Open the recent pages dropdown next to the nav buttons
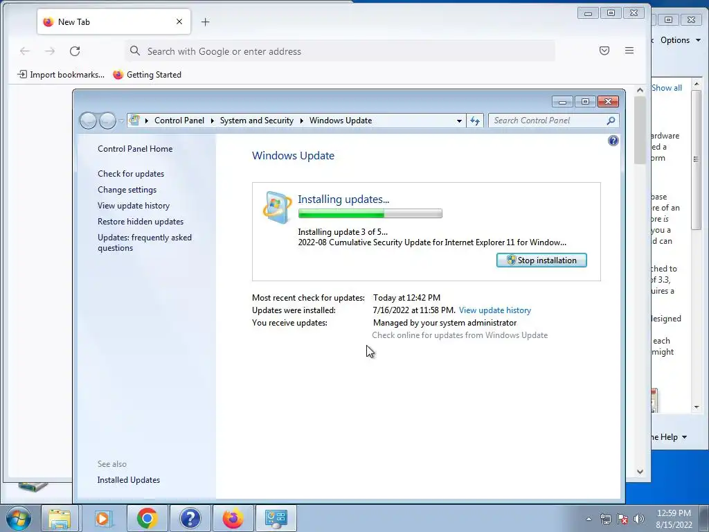 click(x=120, y=121)
